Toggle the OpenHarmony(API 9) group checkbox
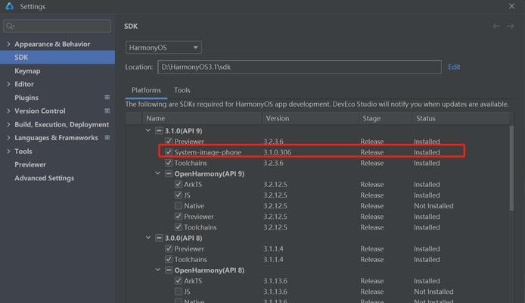The height and width of the screenshot is (303, 525). click(169, 173)
